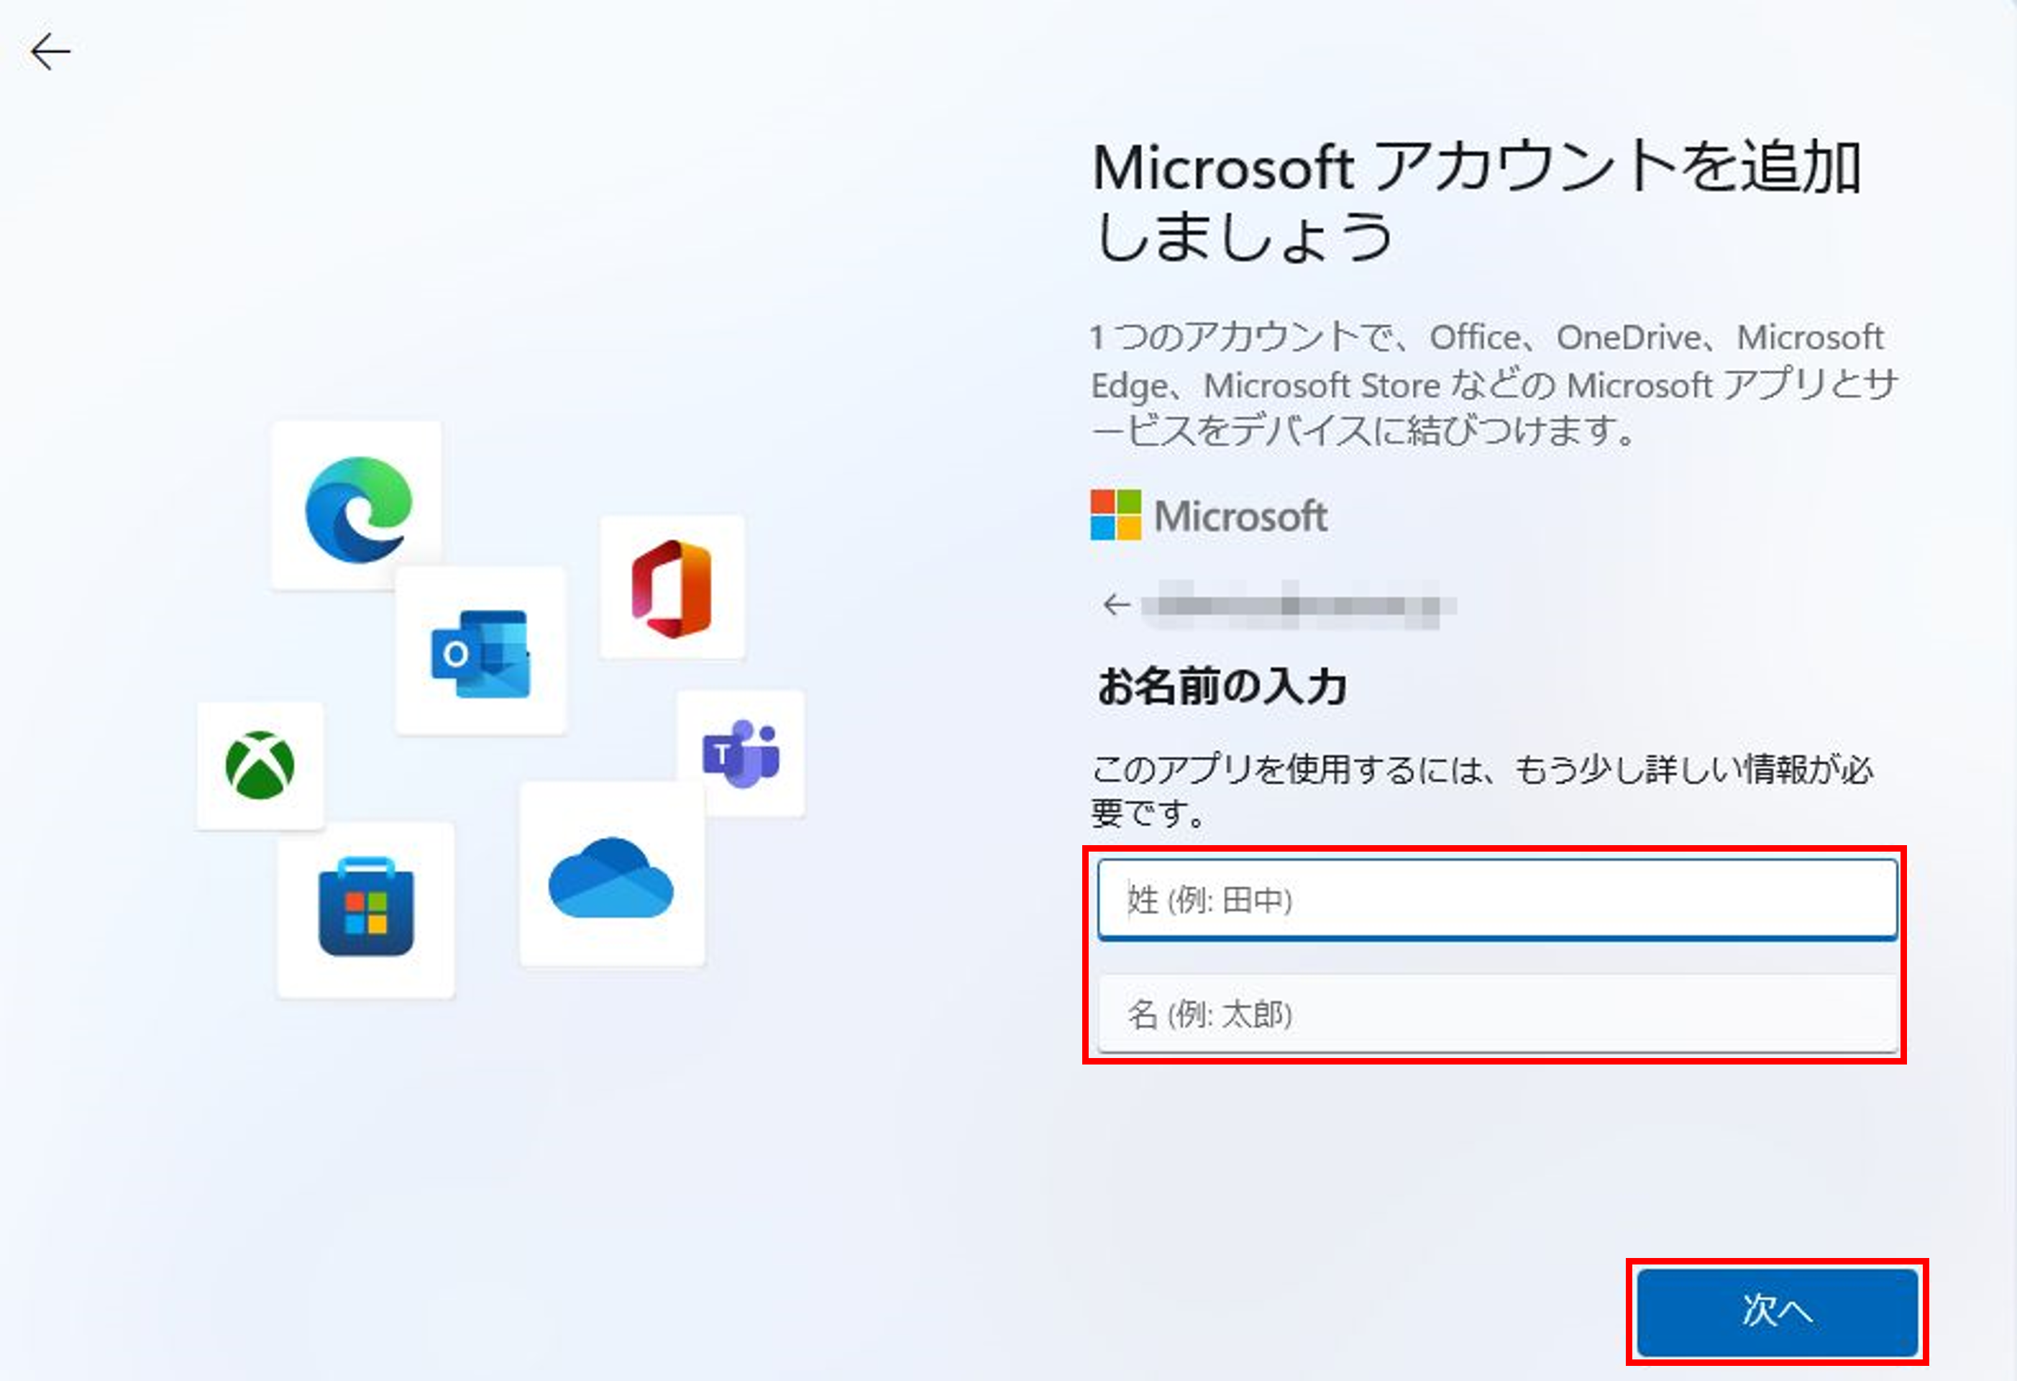Screen dimensions: 2017x1381
Task: Click the Microsoft Edge icon
Action: (358, 509)
